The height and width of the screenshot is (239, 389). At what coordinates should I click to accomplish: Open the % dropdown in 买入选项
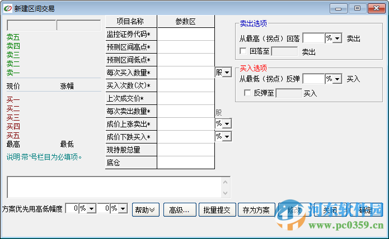[337, 79]
